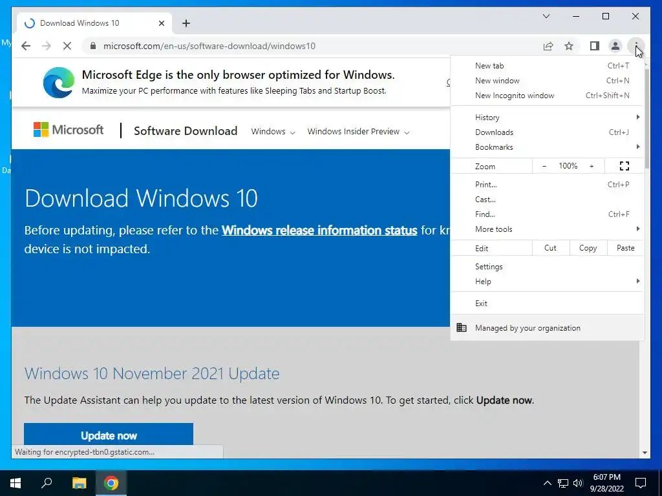Open the side panel icon
This screenshot has height=496, width=662.
tap(595, 46)
